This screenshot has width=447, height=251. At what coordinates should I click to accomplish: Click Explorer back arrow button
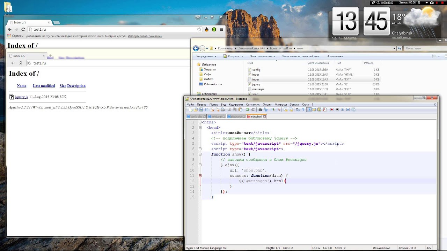[x=196, y=48]
